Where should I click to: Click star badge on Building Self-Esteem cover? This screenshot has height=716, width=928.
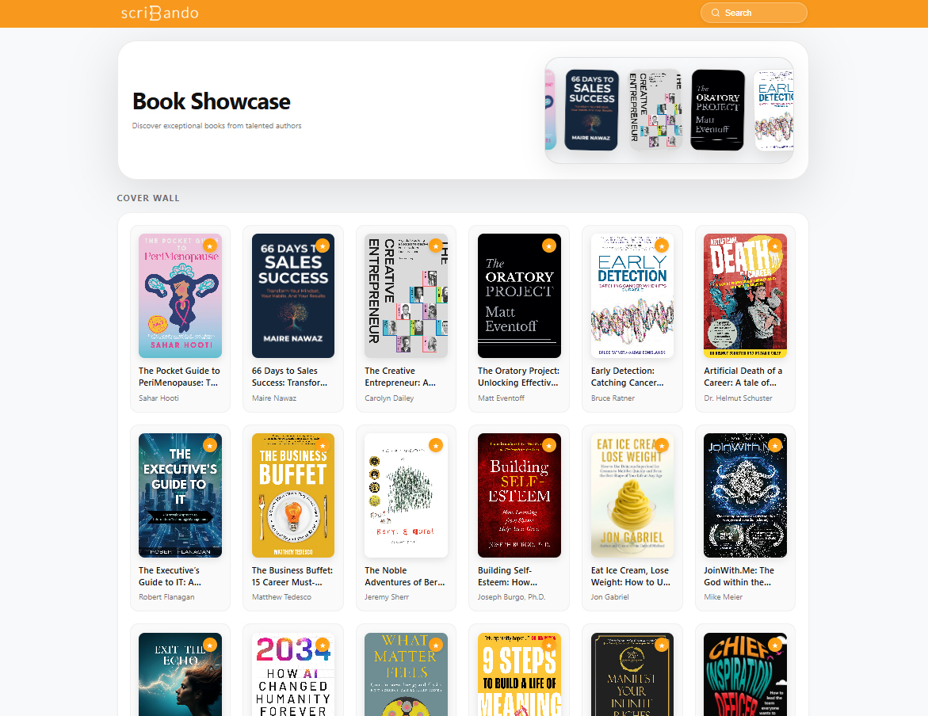click(x=548, y=445)
